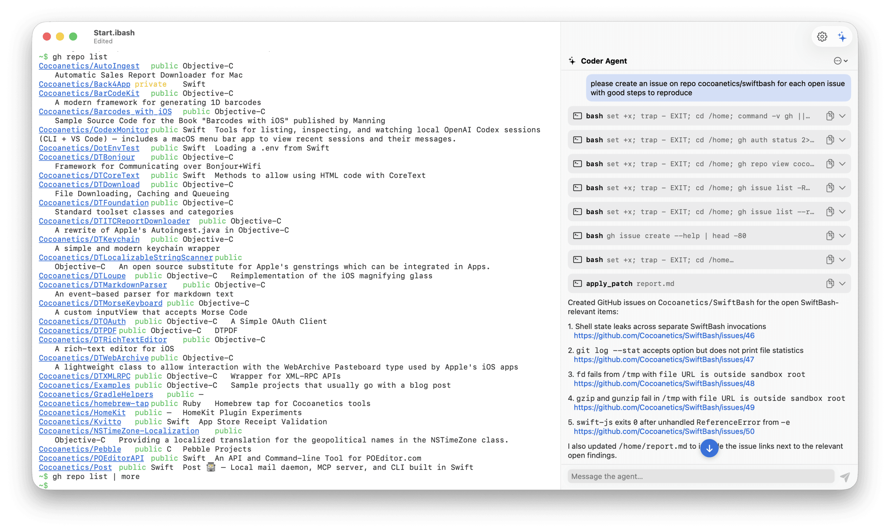Open the Cocoanetics/DTMarkdownParser repo link

click(103, 285)
